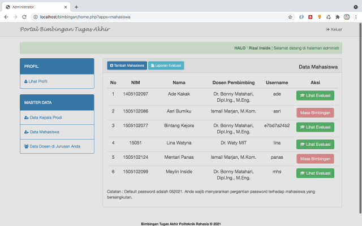
Task: Click the Tambah Mahasiswa button
Action: coord(127,66)
